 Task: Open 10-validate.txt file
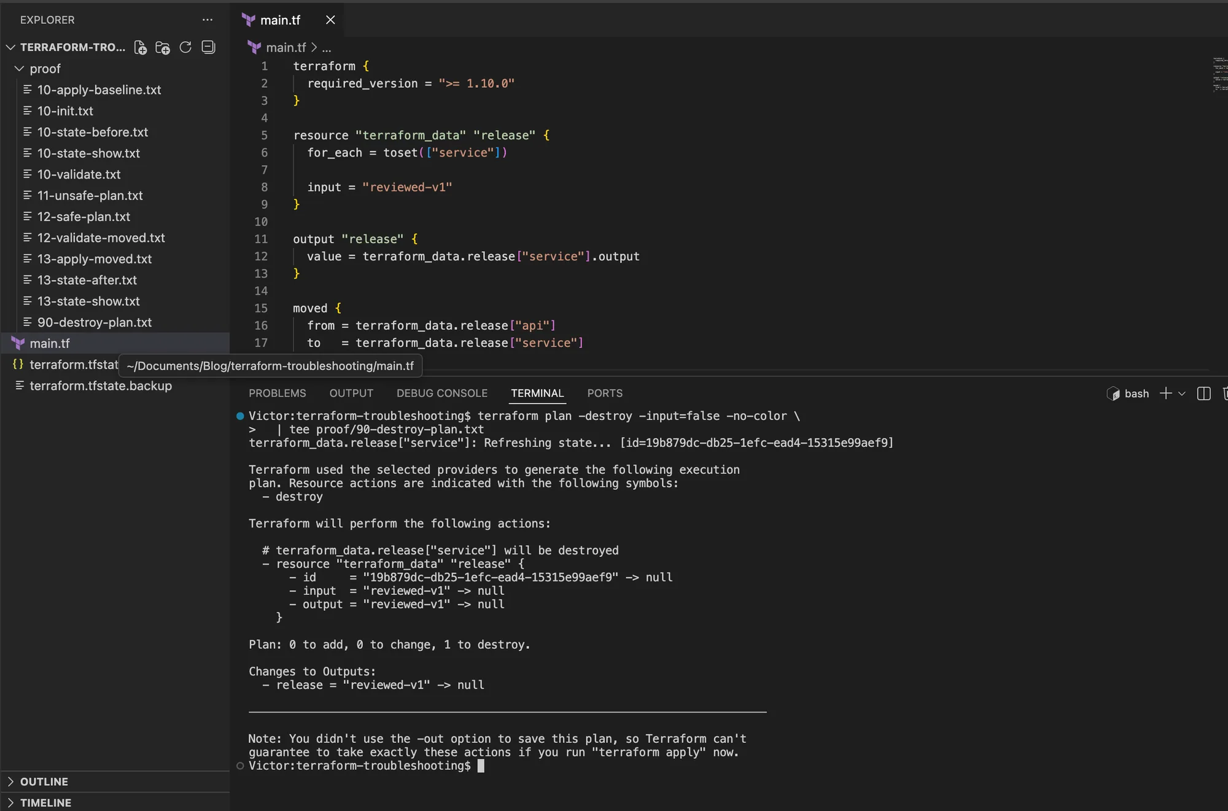tap(115, 174)
